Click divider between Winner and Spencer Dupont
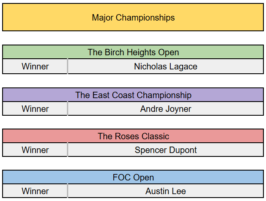 pyautogui.click(x=67, y=150)
